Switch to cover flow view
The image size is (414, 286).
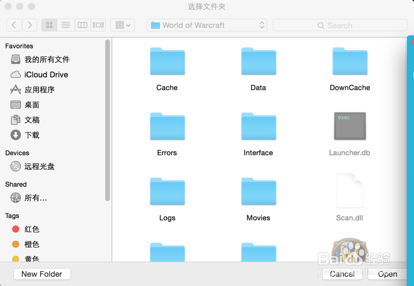click(x=98, y=25)
